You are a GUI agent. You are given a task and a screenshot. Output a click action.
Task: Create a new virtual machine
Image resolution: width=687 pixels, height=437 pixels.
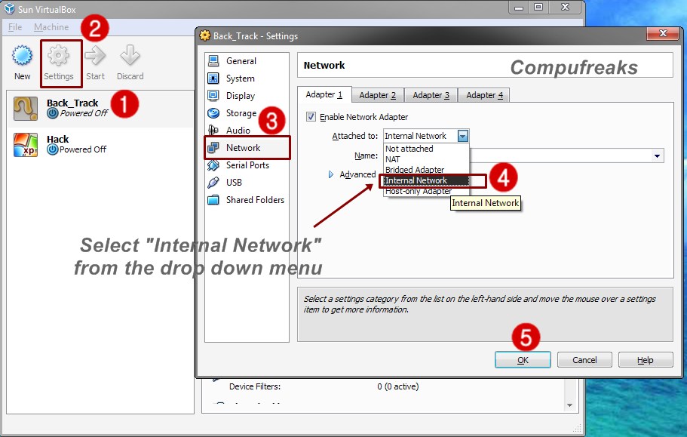point(22,60)
